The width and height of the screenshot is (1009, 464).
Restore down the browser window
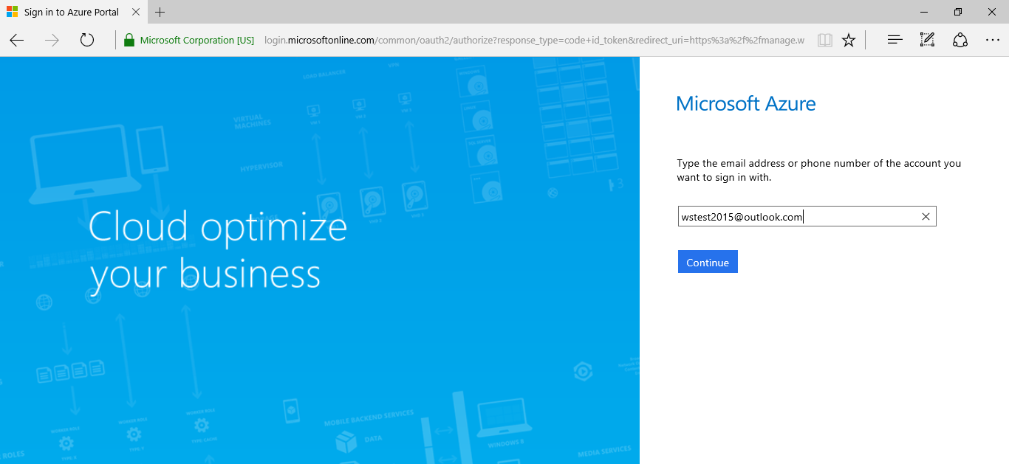(x=958, y=12)
